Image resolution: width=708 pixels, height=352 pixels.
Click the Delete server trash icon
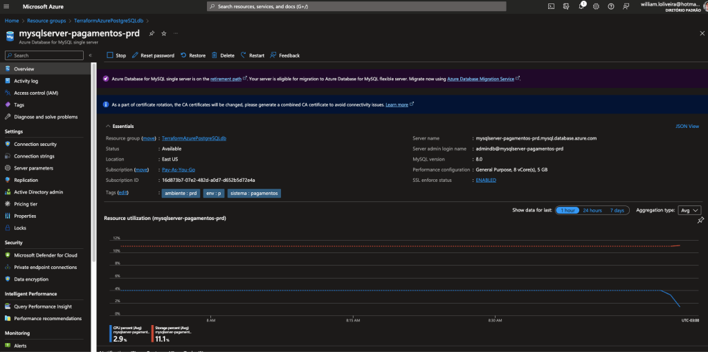[215, 55]
